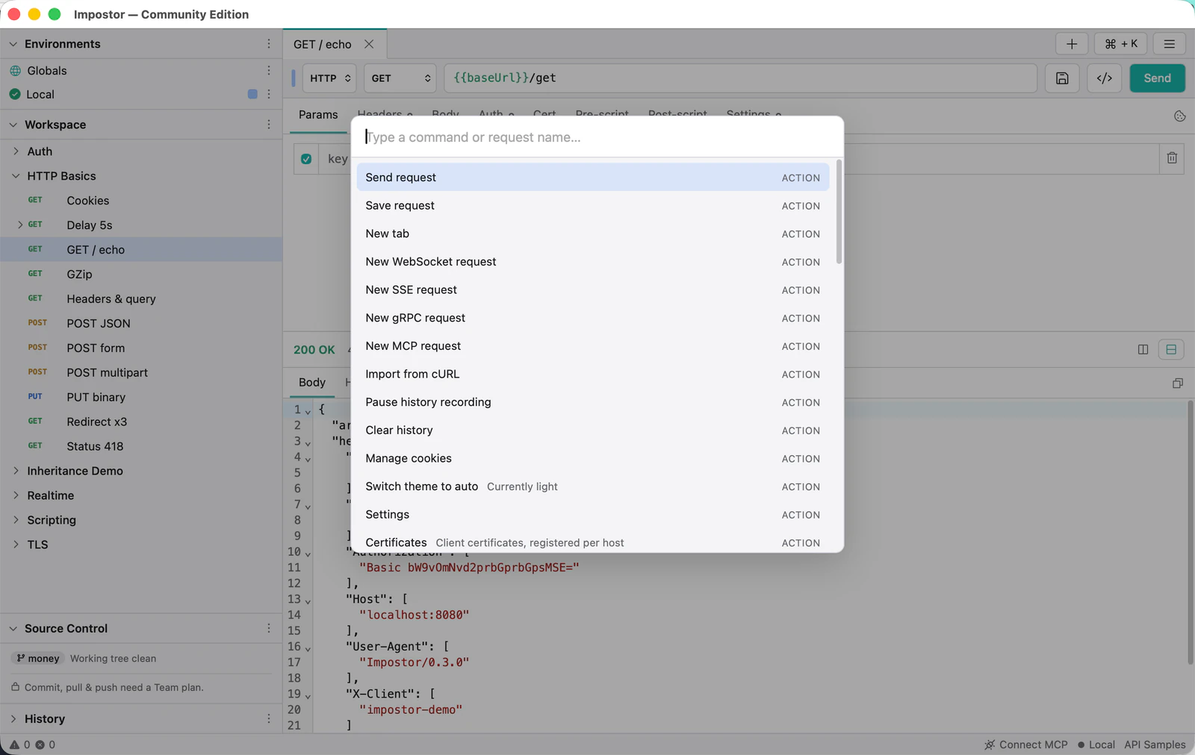Click the save request floppy icon
Screen dimensions: 1195x755
(1062, 78)
